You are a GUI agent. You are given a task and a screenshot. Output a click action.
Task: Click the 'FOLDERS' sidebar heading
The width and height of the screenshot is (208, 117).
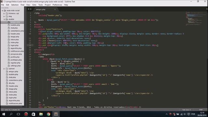tap(5, 8)
